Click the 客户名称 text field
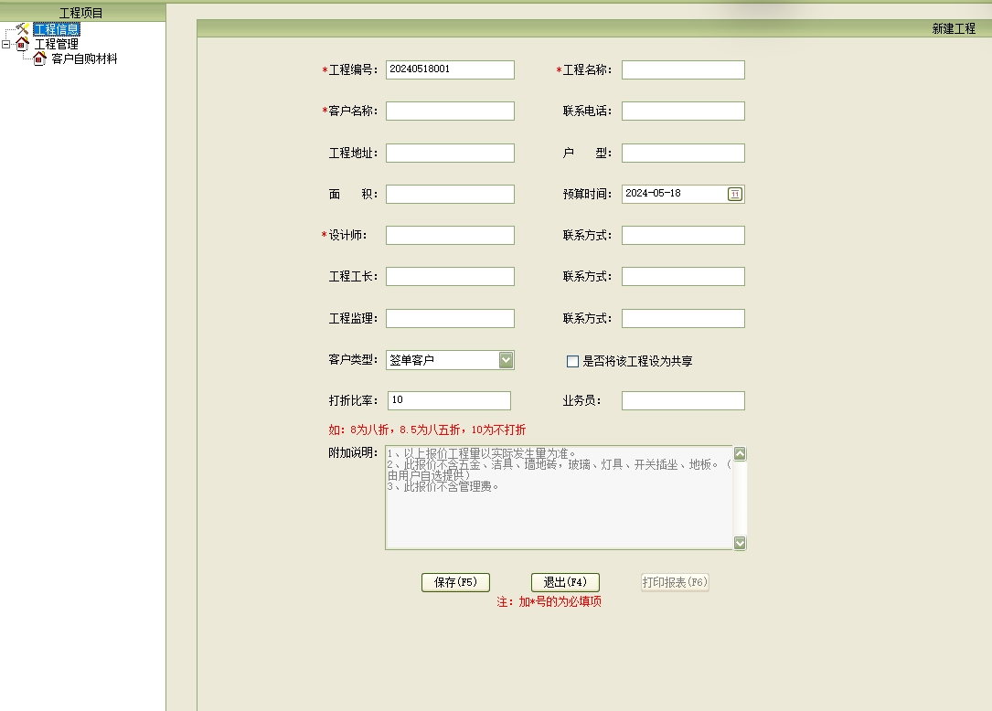This screenshot has width=992, height=711. (450, 111)
